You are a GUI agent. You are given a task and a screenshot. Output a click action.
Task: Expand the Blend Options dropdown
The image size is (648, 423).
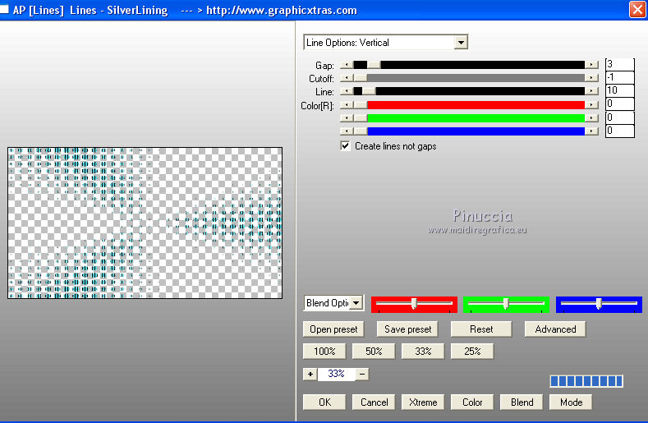(356, 303)
